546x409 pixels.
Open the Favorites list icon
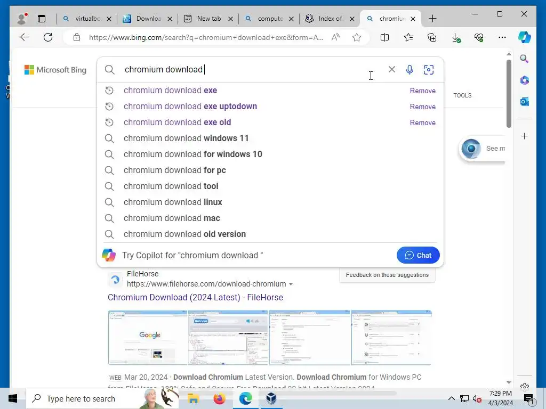pos(408,37)
